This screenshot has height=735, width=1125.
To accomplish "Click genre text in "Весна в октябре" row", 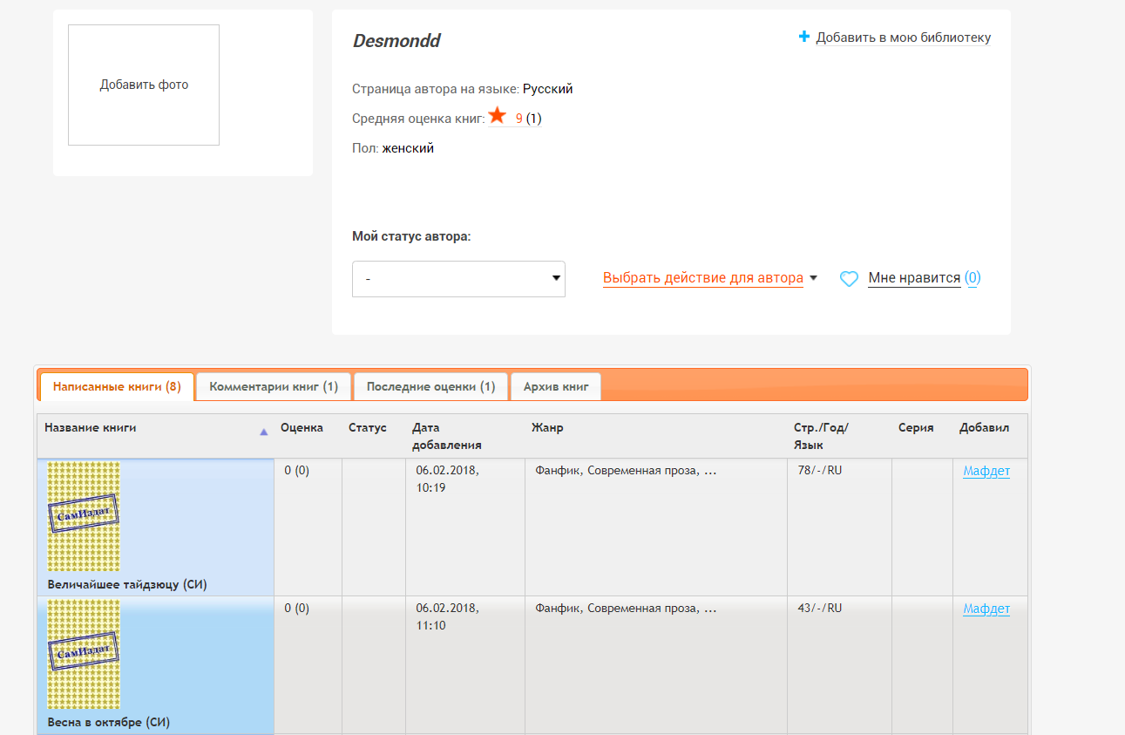I will click(626, 609).
